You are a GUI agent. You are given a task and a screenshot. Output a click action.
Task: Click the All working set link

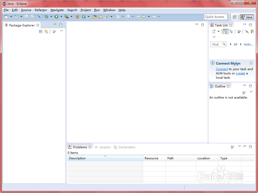(236, 44)
